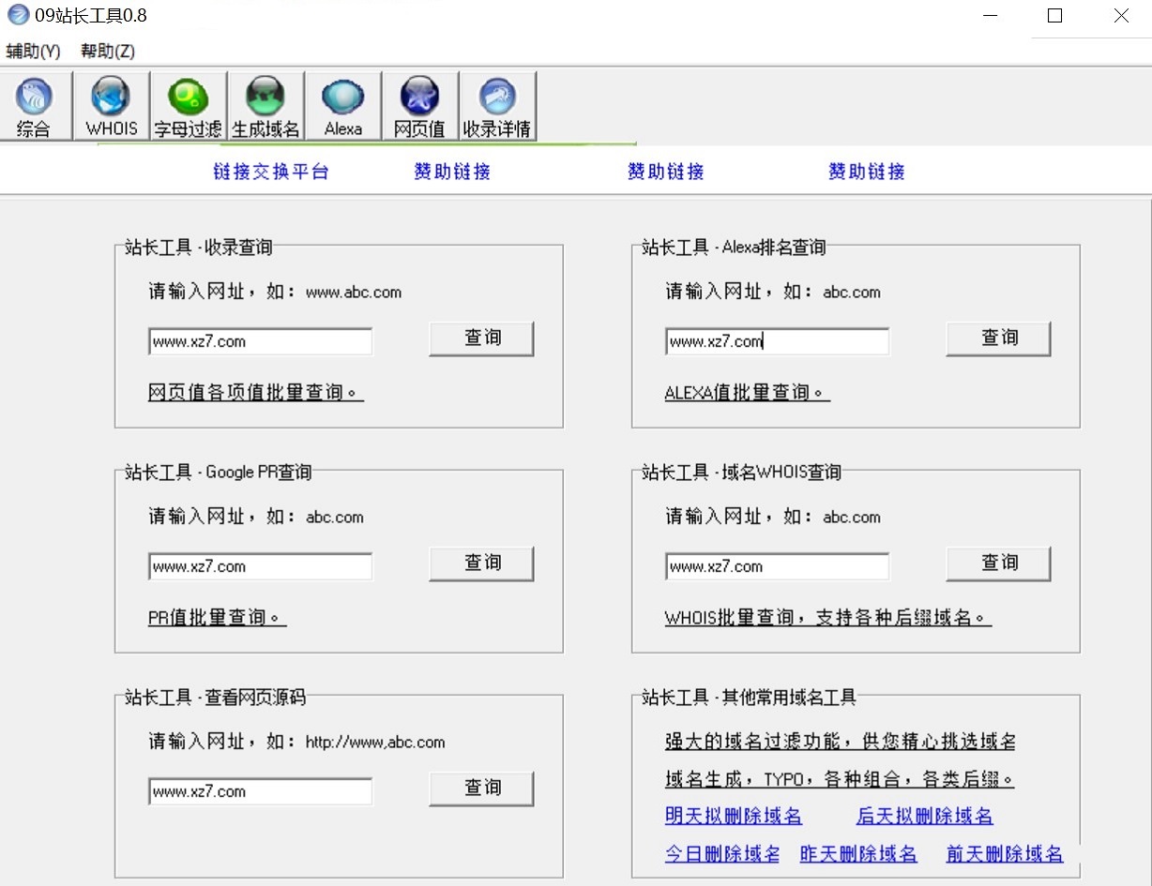
Task: Click the PR值批量查询 link
Action: 216,617
